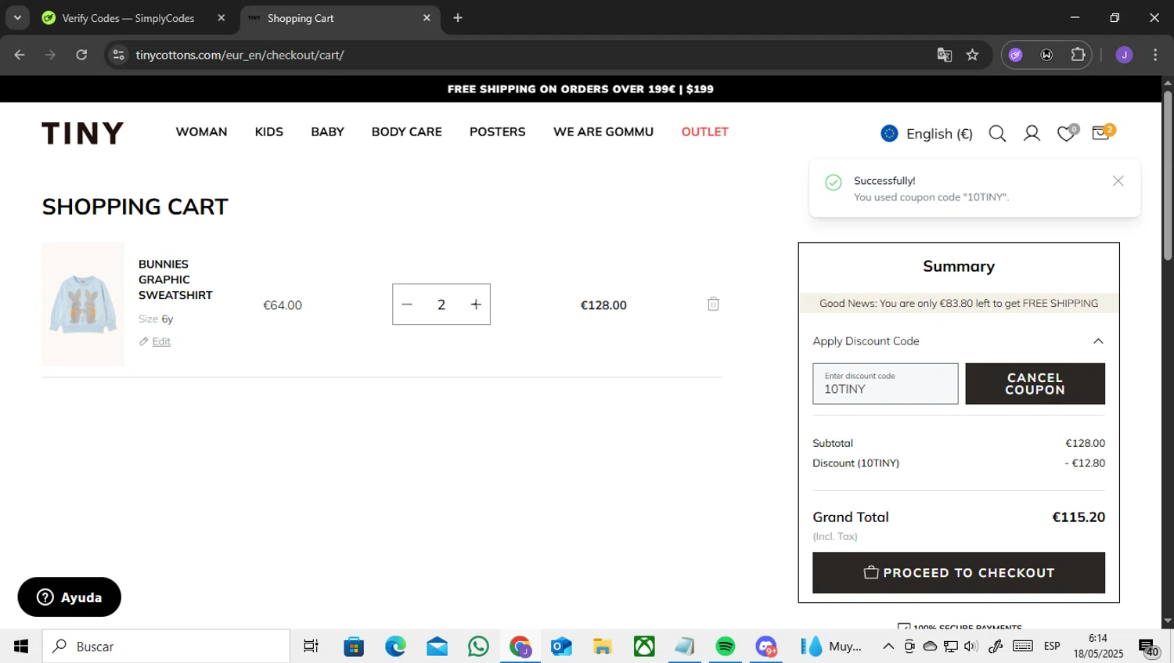This screenshot has height=663, width=1174.
Task: Open Task View on the taskbar
Action: (311, 647)
